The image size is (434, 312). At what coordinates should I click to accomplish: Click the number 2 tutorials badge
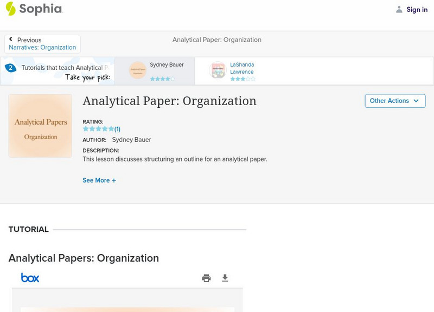tap(10, 68)
